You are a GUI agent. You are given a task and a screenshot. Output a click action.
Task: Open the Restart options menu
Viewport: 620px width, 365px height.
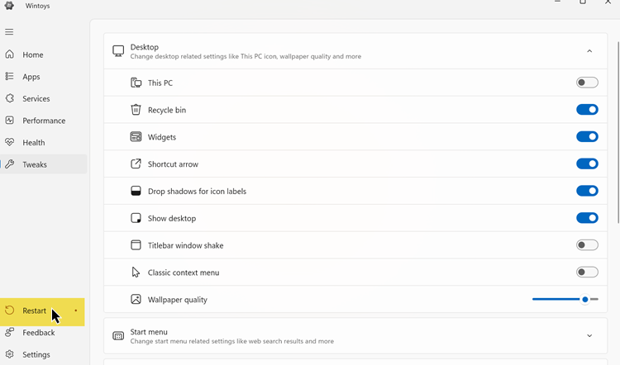76,311
